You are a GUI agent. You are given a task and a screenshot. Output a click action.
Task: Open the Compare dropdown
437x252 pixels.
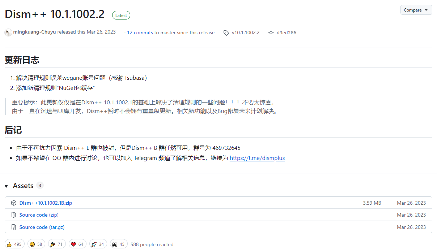[x=416, y=10]
